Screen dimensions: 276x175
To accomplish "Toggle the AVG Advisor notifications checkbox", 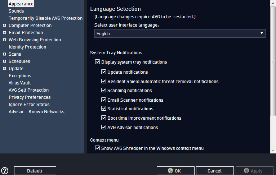I will click(103, 127).
